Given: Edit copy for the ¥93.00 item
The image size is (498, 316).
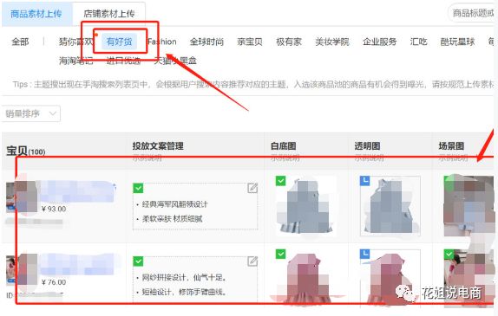Looking at the screenshot, I should click(x=252, y=188).
